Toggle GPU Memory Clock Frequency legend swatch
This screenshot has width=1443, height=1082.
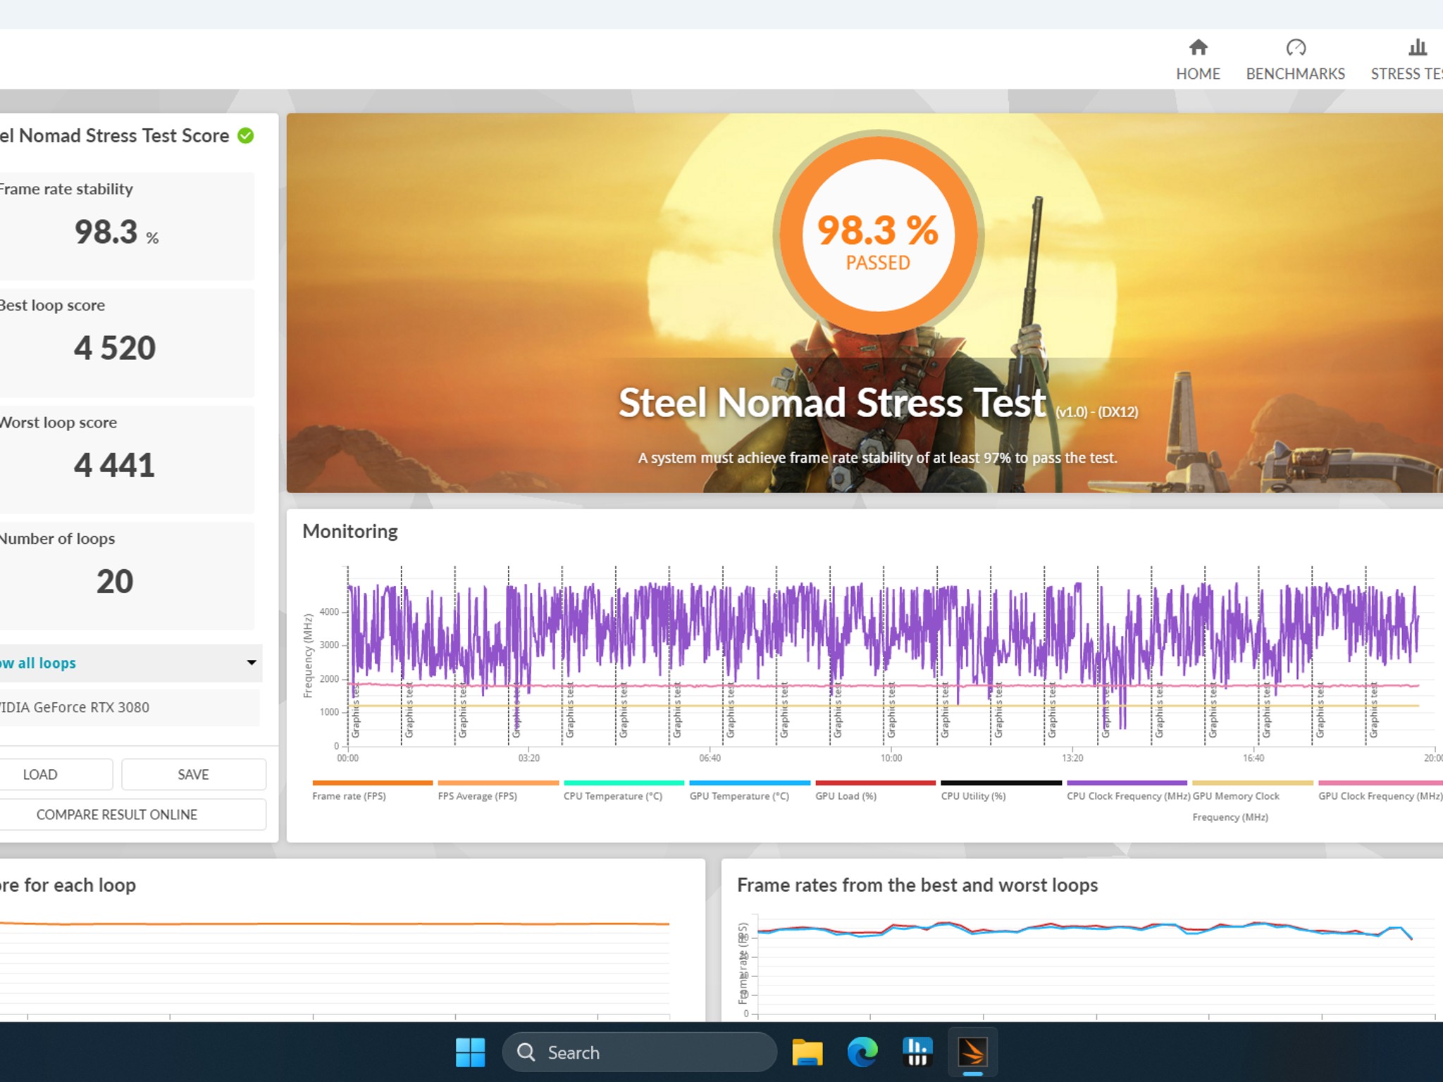1253,783
